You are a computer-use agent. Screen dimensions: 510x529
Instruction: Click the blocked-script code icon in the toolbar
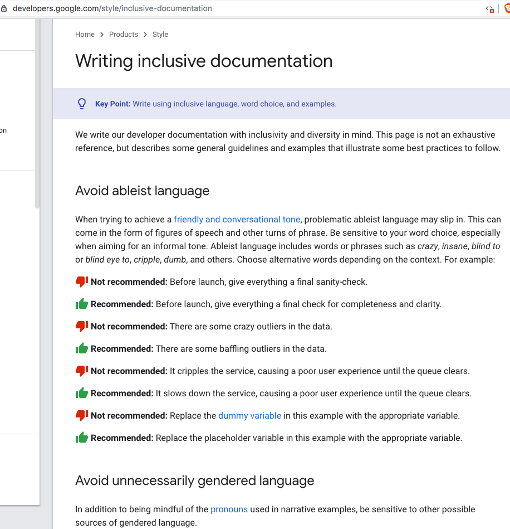coord(489,8)
